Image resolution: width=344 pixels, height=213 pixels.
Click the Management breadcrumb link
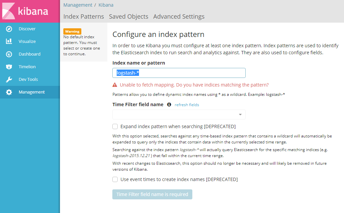(78, 5)
